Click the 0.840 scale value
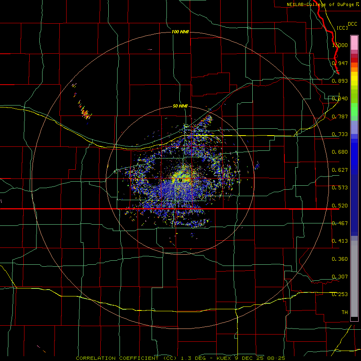 (x=340, y=99)
